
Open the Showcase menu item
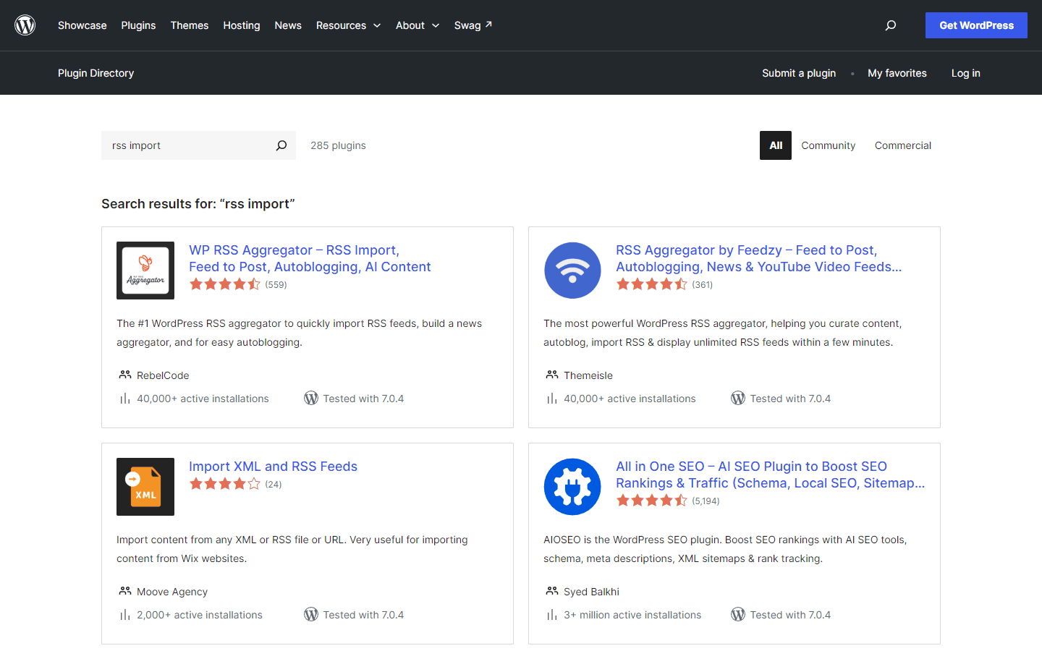pyautogui.click(x=82, y=25)
